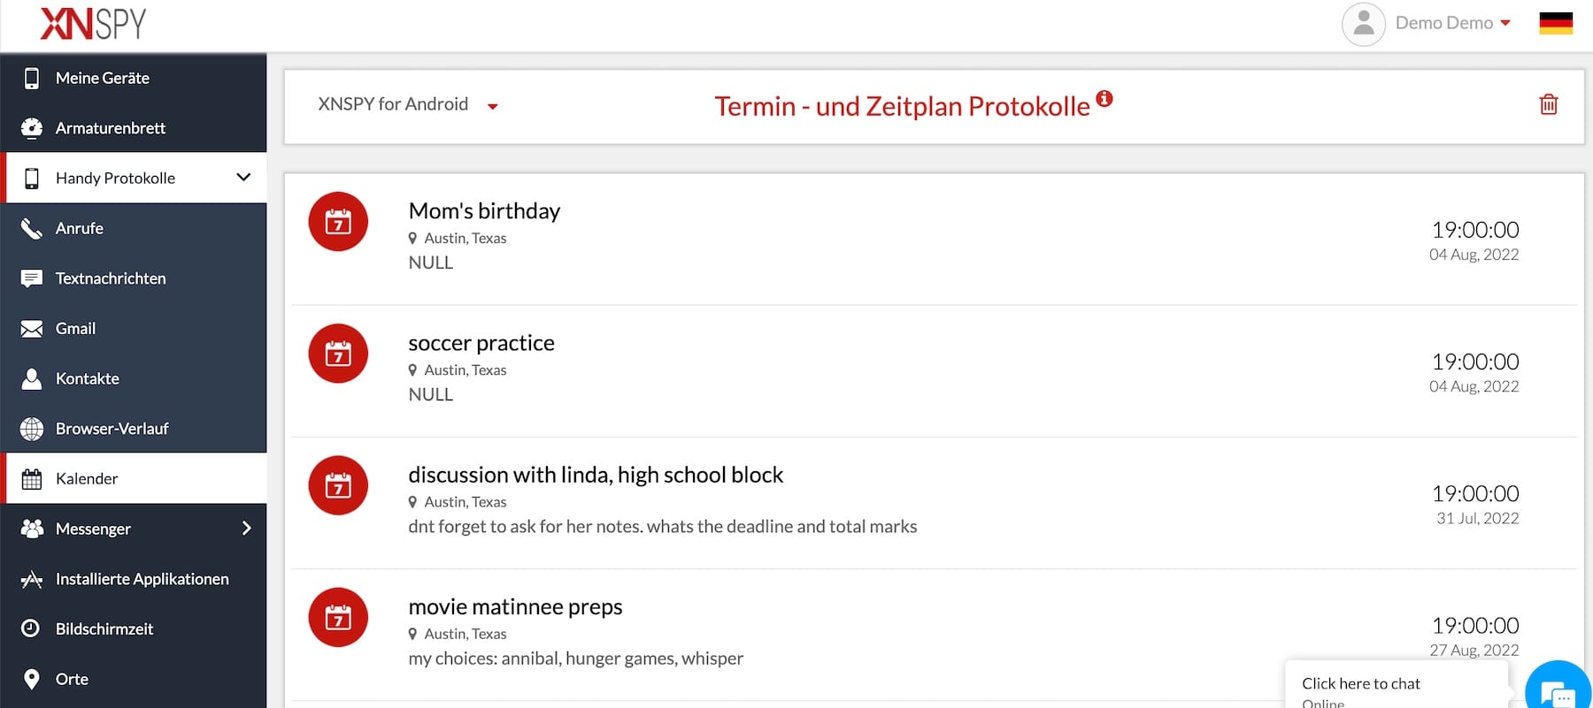Click the movie matinnee preps calendar icon

338,618
